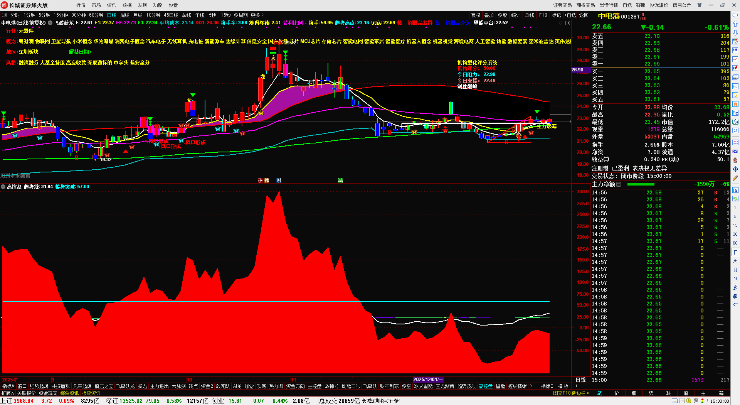Open the FS sidebar icon
The height and width of the screenshot is (405, 740).
coord(735,190)
